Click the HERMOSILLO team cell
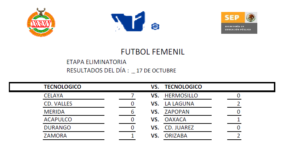The image size is (281, 146). [181, 95]
